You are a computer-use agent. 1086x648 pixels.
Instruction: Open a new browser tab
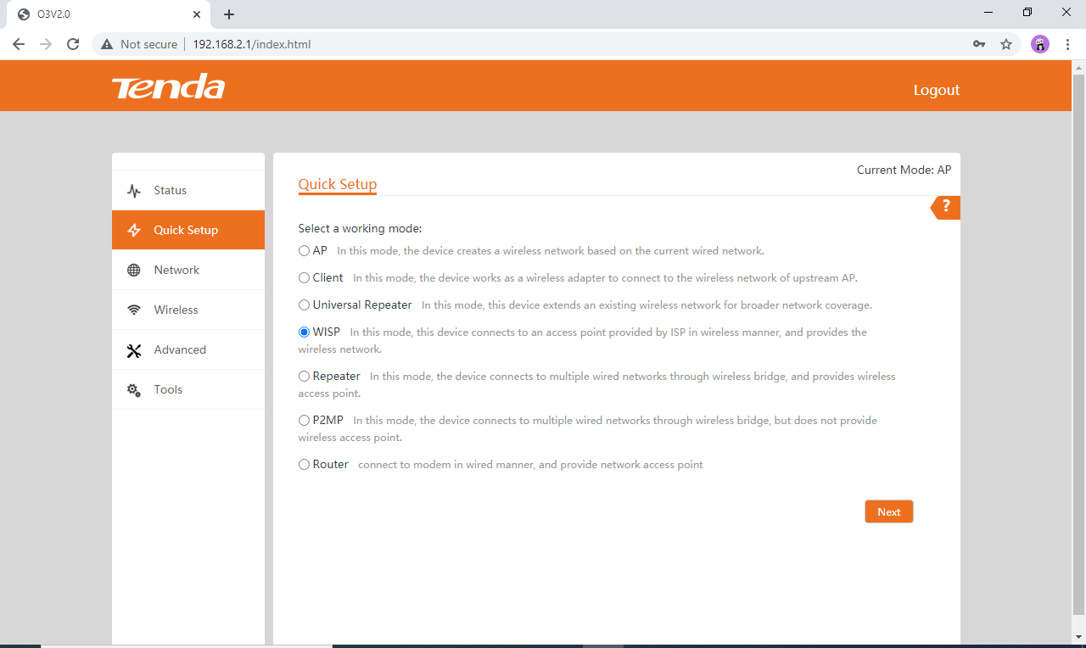tap(229, 14)
